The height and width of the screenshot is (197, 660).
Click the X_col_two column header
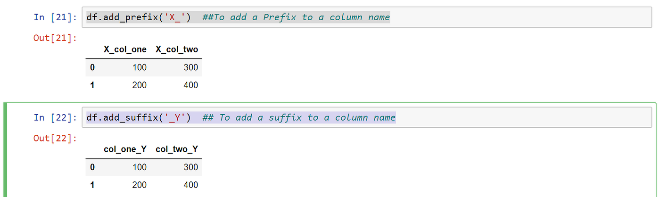[x=177, y=49]
